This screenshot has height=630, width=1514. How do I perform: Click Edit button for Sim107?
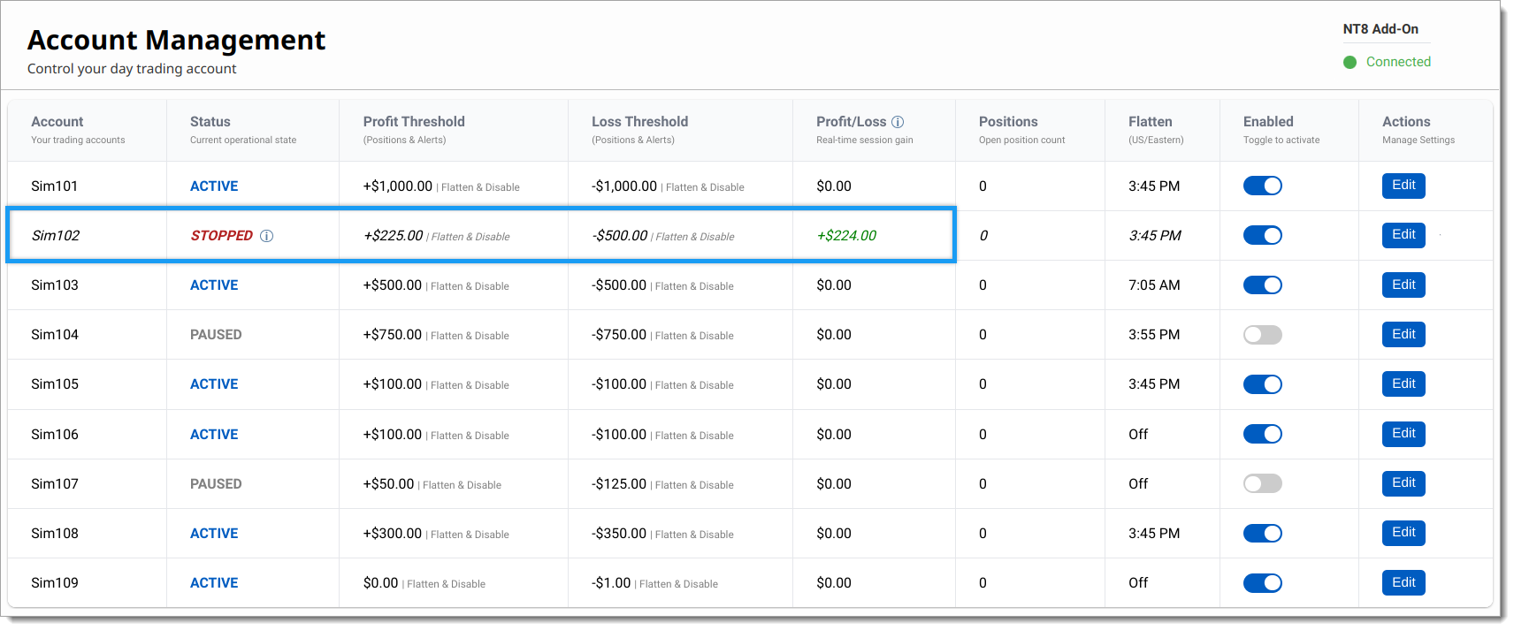tap(1403, 483)
